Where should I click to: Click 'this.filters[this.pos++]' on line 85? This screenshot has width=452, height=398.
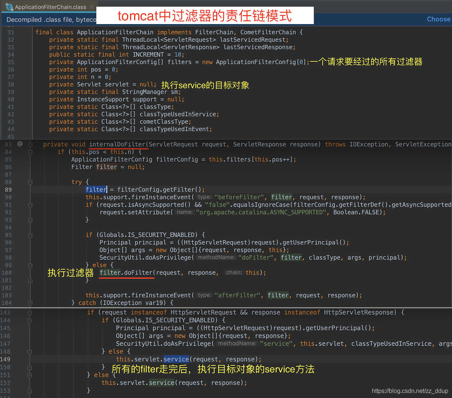click(x=250, y=160)
